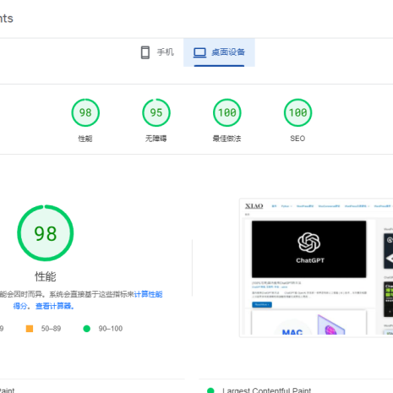Click the 90–100 legend text
The height and width of the screenshot is (393, 393).
[111, 329]
